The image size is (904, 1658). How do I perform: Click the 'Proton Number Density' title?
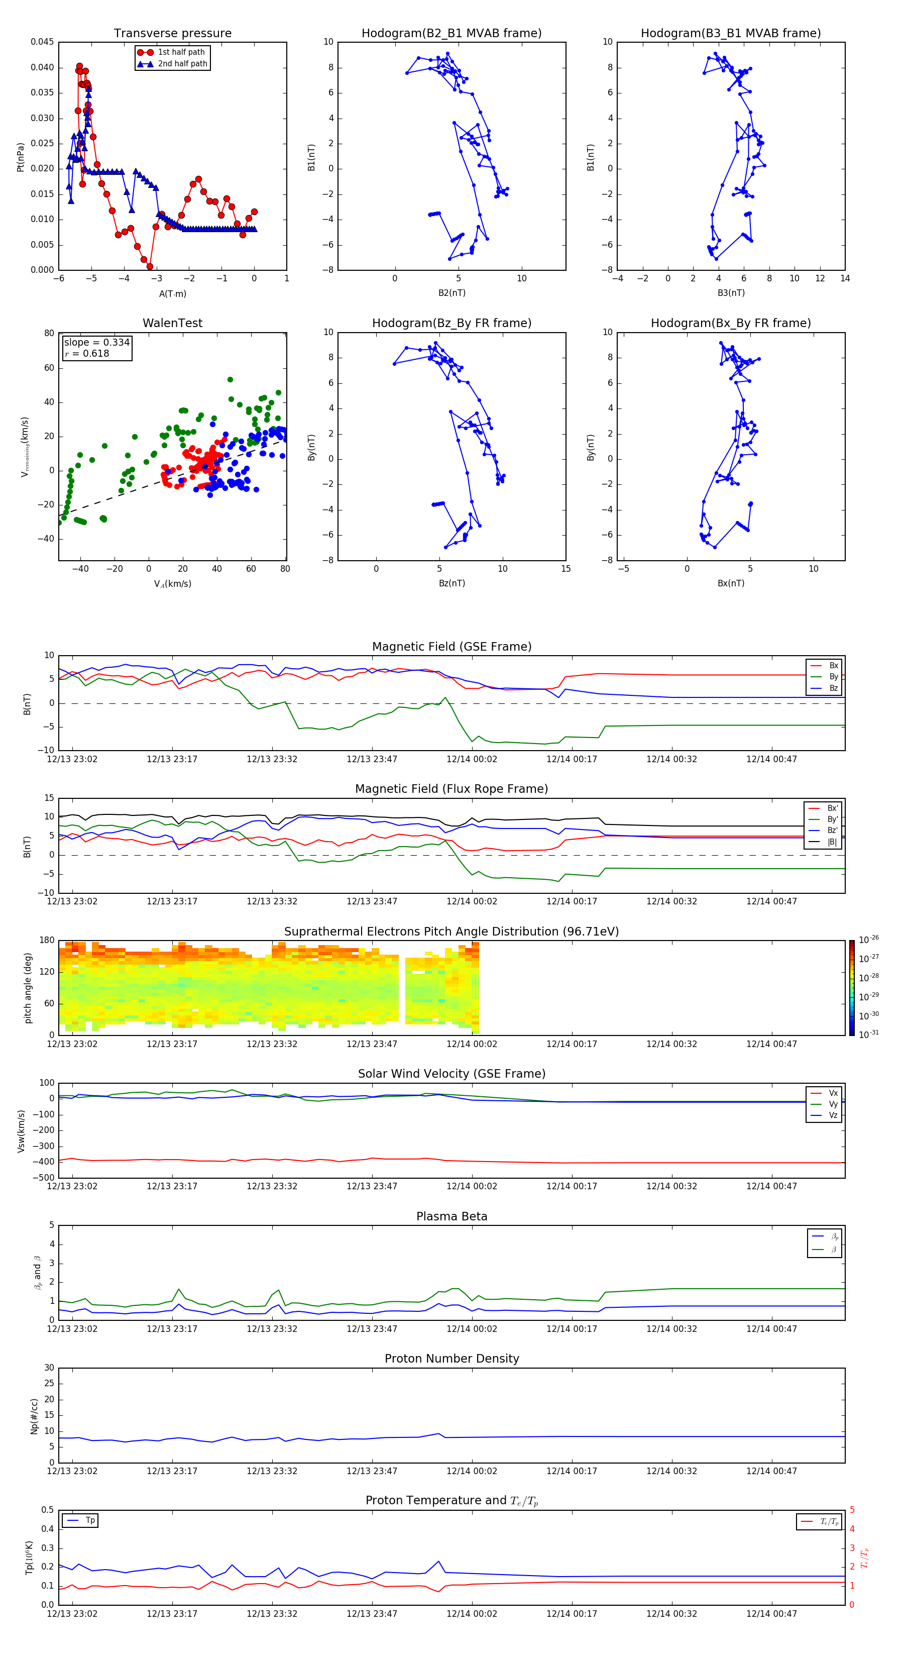click(x=451, y=1359)
